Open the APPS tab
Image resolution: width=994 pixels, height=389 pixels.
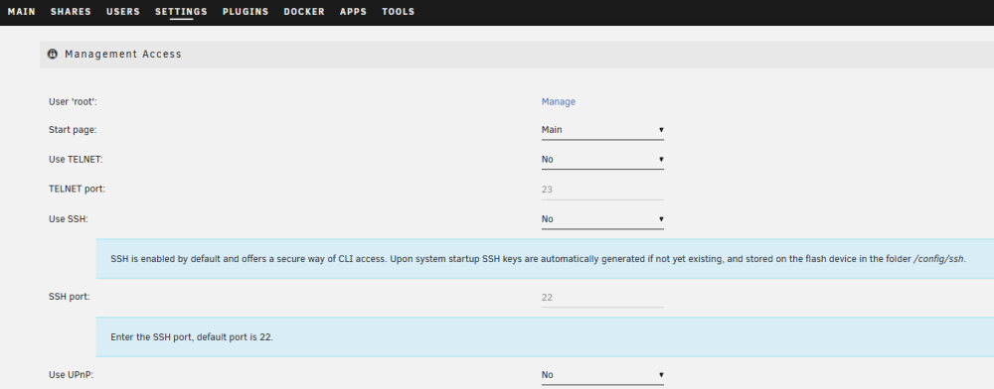(353, 12)
